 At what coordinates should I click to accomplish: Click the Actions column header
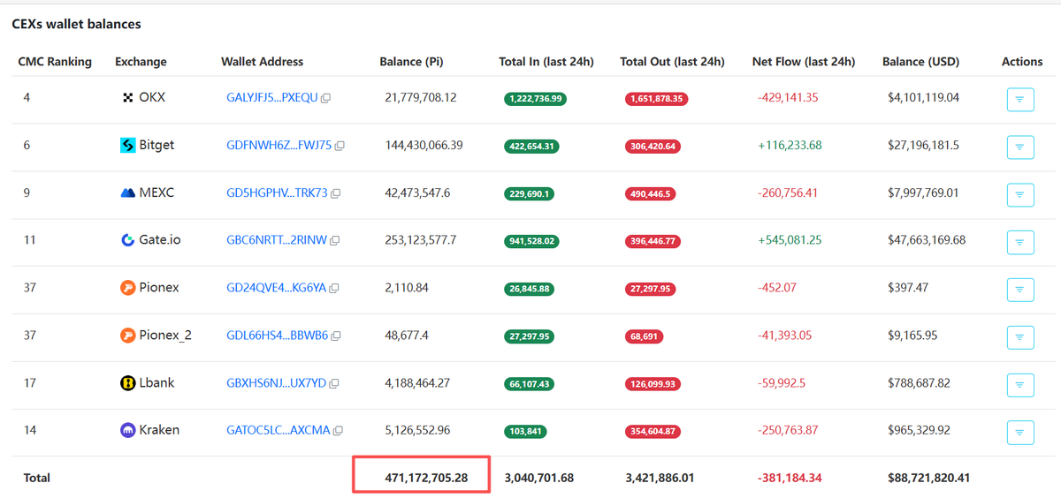pos(1022,62)
